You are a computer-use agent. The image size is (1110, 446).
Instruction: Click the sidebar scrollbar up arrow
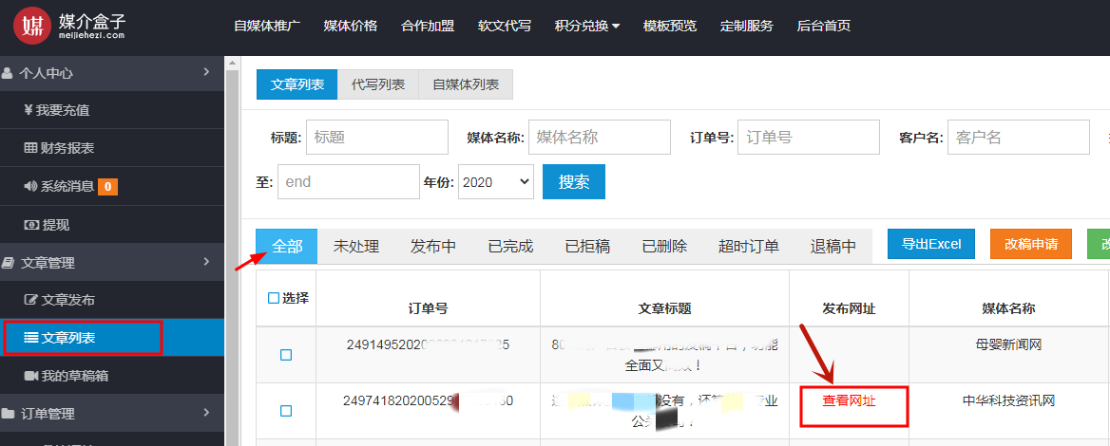click(x=232, y=63)
